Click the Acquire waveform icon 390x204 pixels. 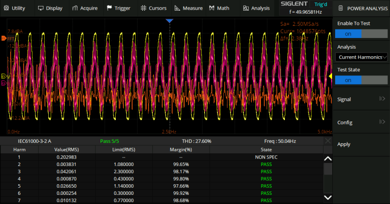pyautogui.click(x=75, y=8)
